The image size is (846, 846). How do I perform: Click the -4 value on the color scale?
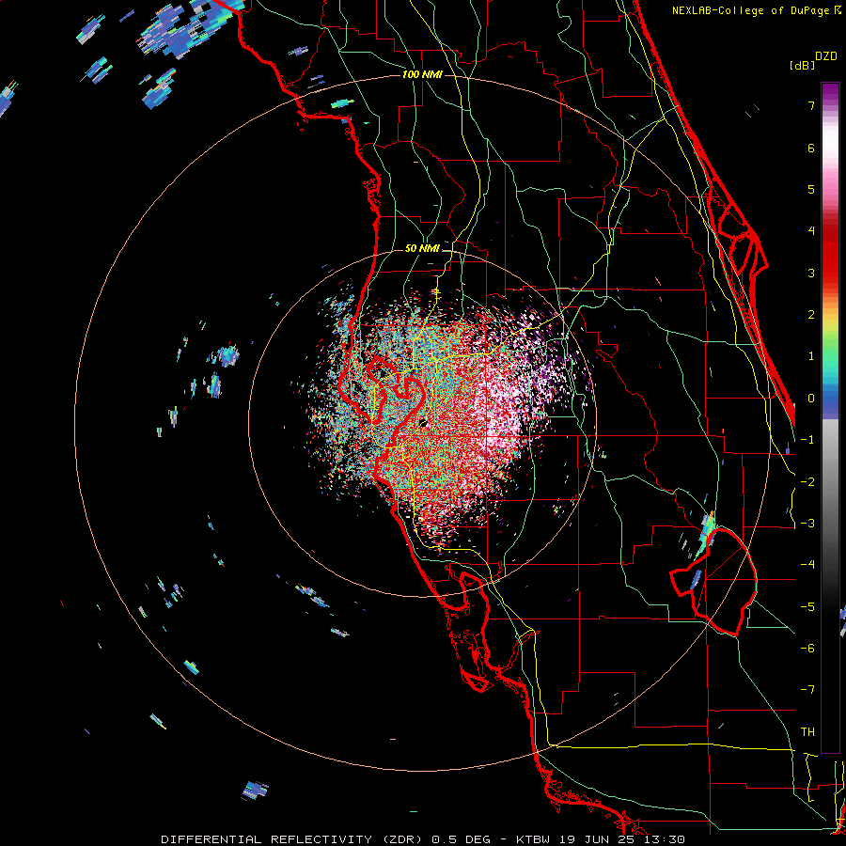tap(807, 565)
